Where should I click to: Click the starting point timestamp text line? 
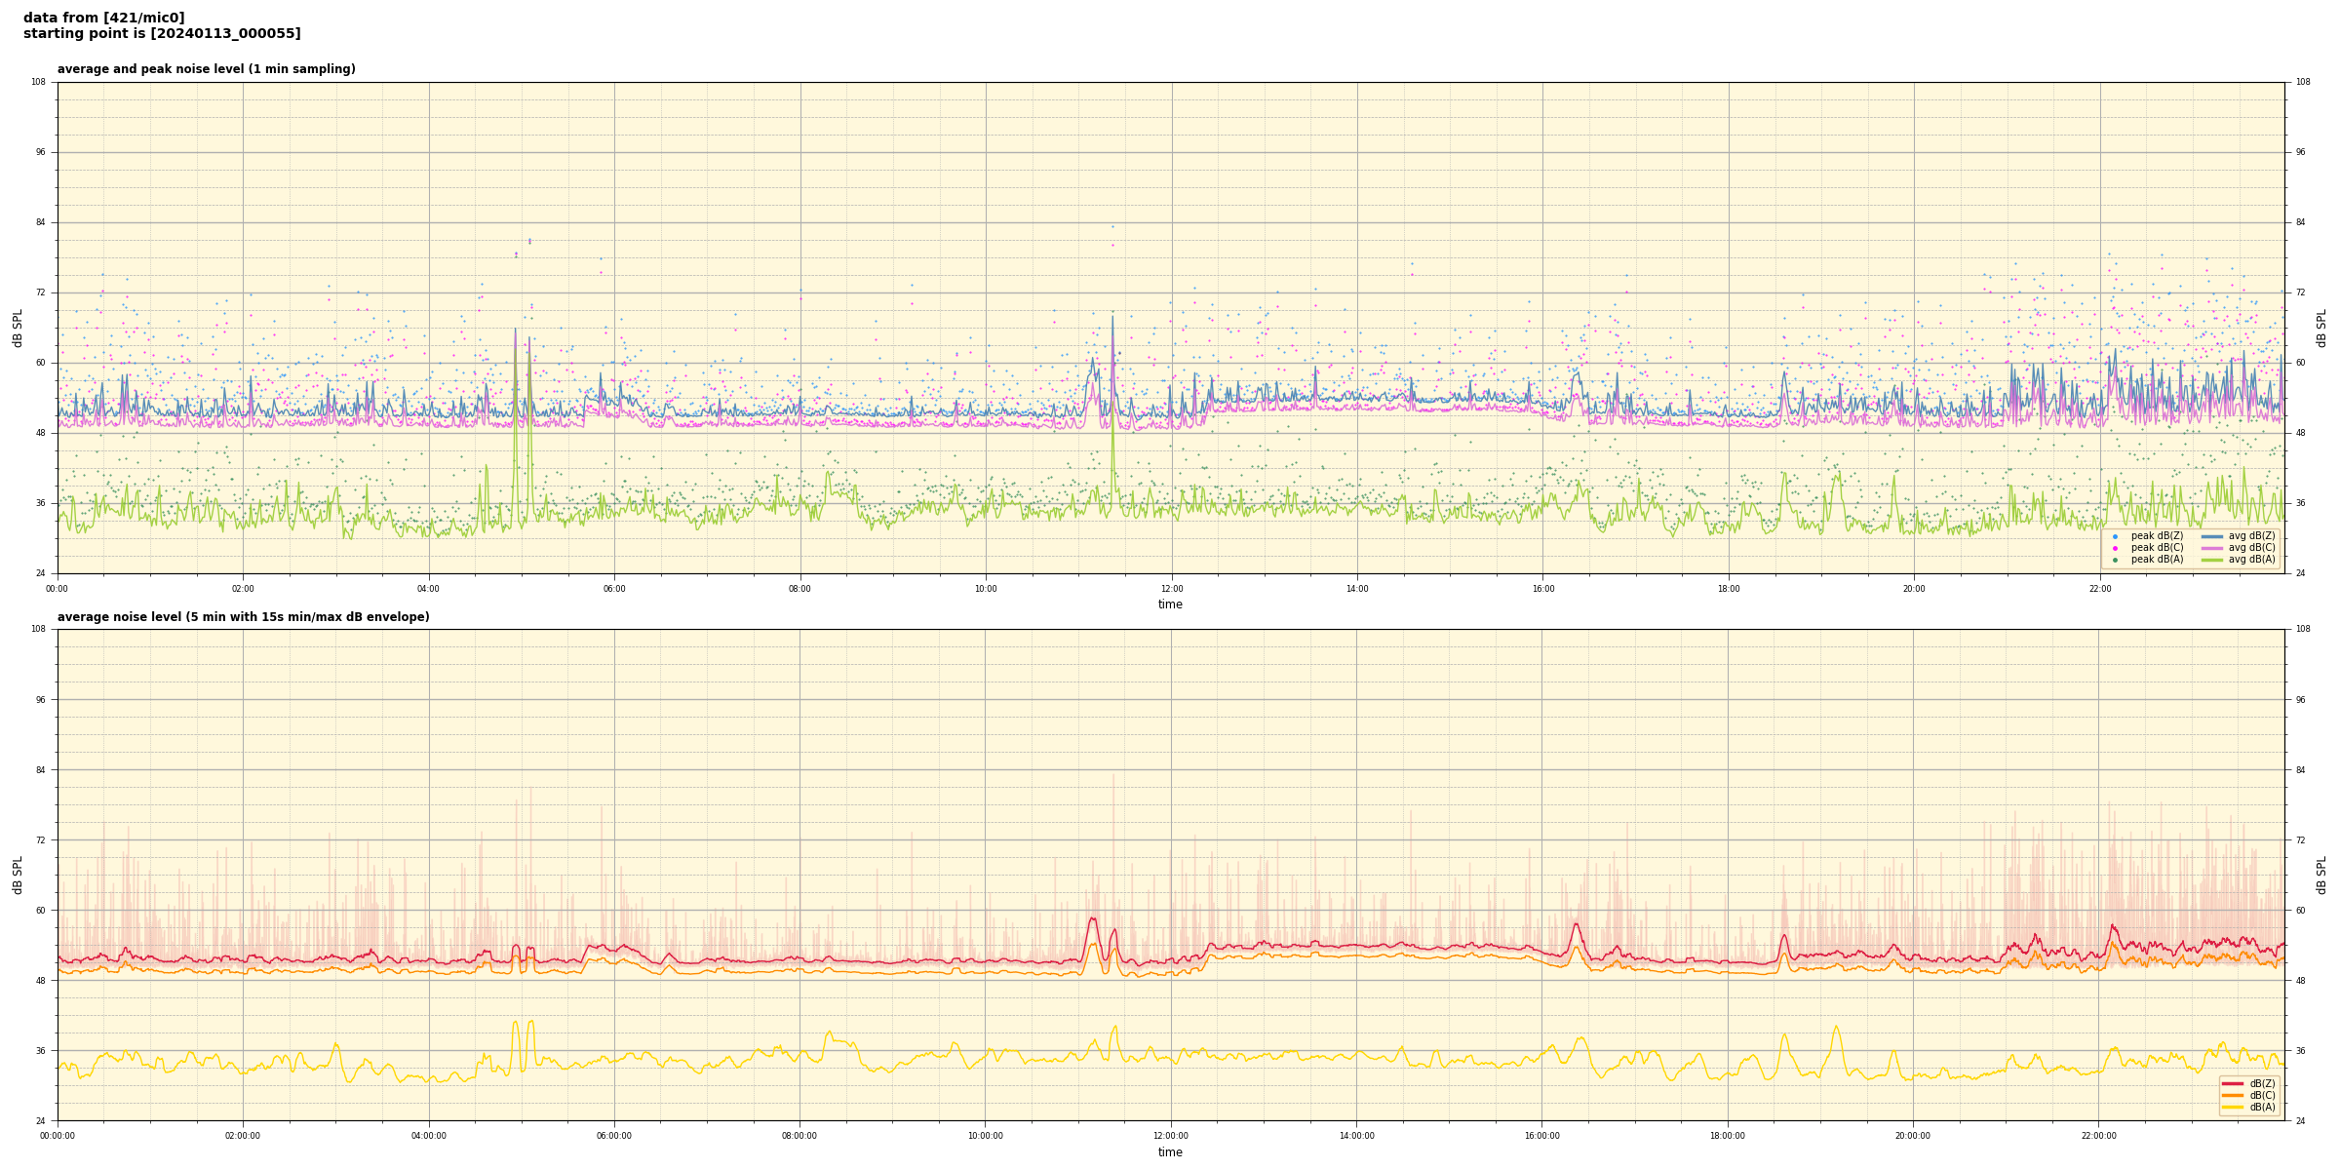162,34
